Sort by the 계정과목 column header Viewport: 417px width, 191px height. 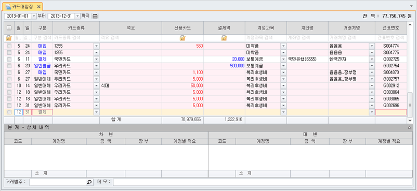[266, 28]
